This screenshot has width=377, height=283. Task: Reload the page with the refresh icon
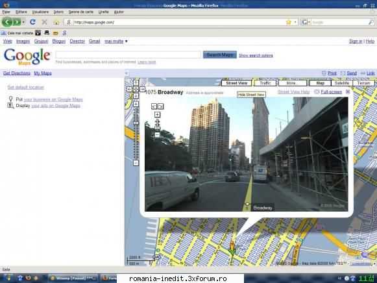(x=32, y=22)
